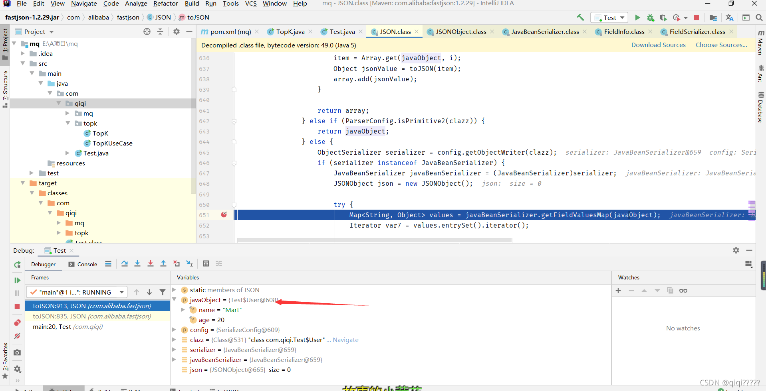Stop the running process in top toolbar

pos(697,18)
